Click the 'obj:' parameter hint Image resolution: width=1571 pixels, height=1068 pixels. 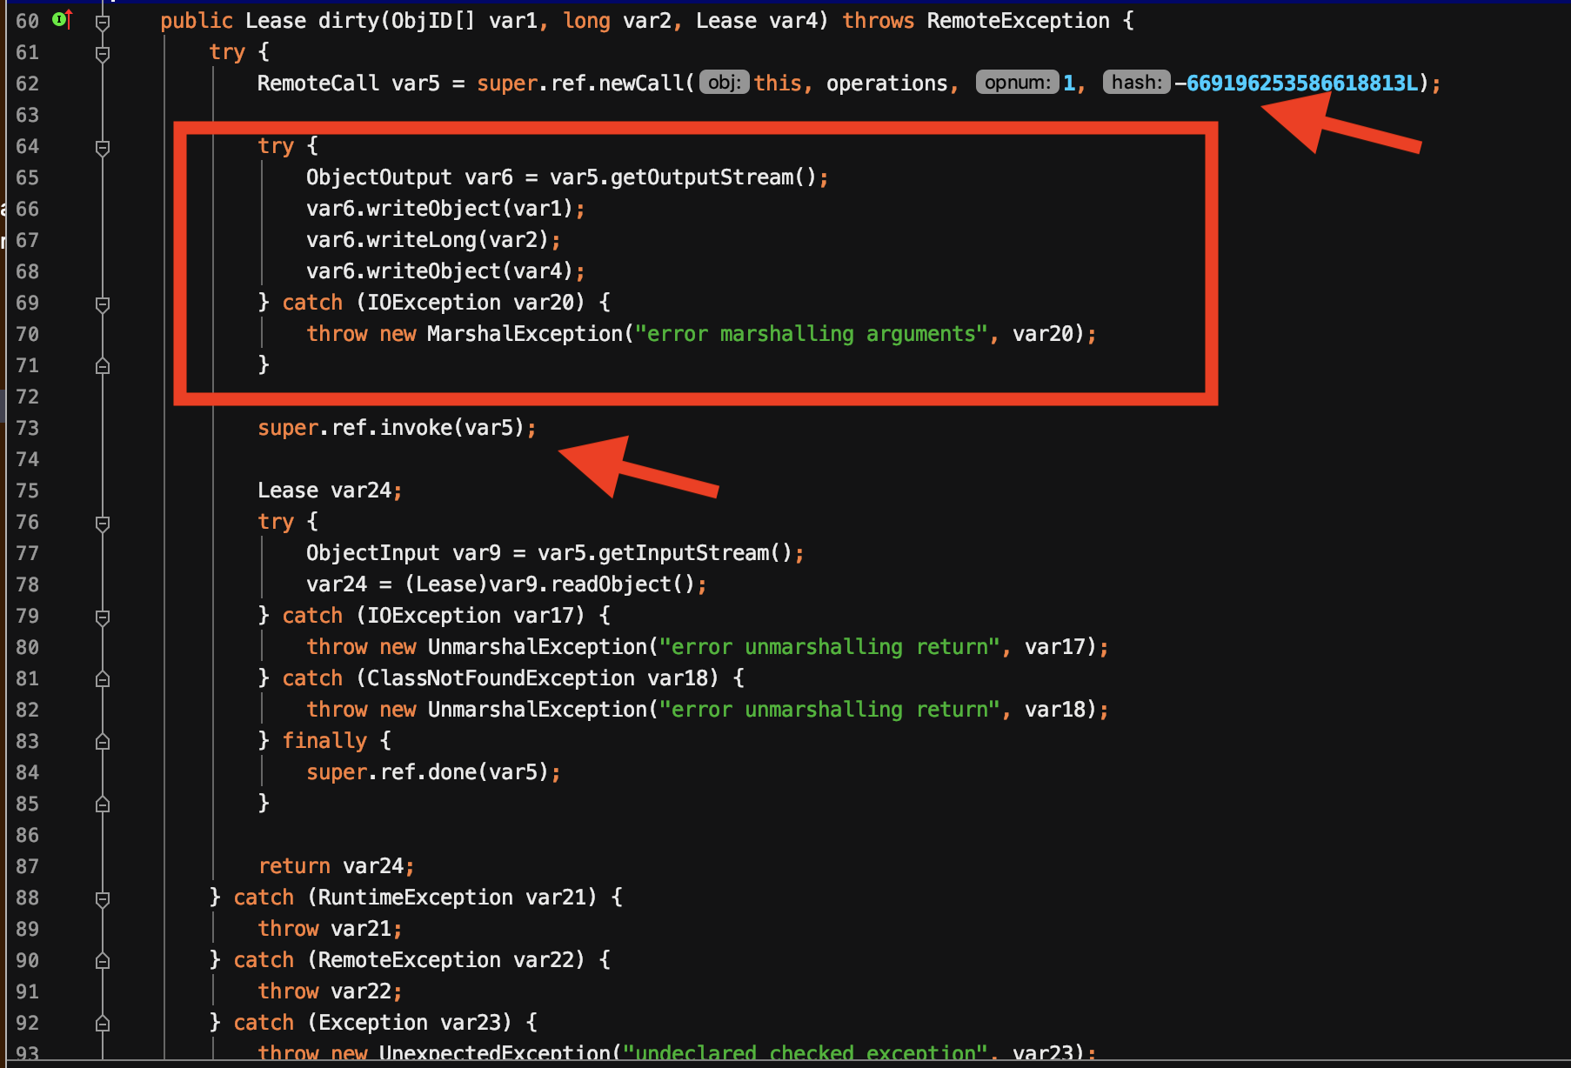(724, 83)
